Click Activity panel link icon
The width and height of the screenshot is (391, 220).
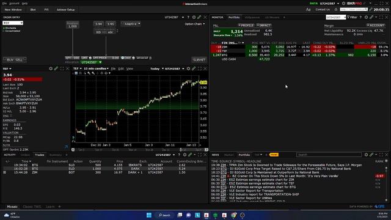tap(190, 155)
